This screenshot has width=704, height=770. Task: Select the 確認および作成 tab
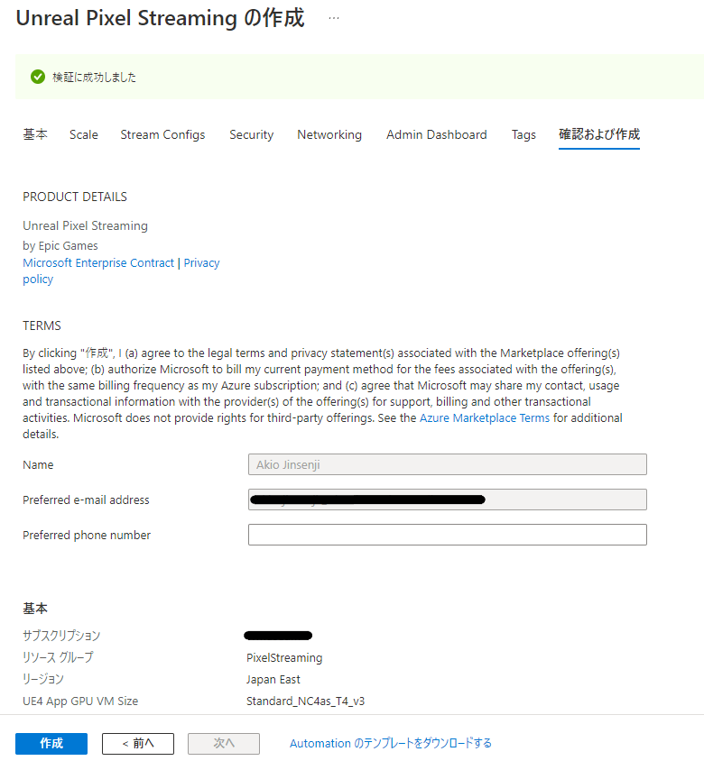click(x=598, y=134)
